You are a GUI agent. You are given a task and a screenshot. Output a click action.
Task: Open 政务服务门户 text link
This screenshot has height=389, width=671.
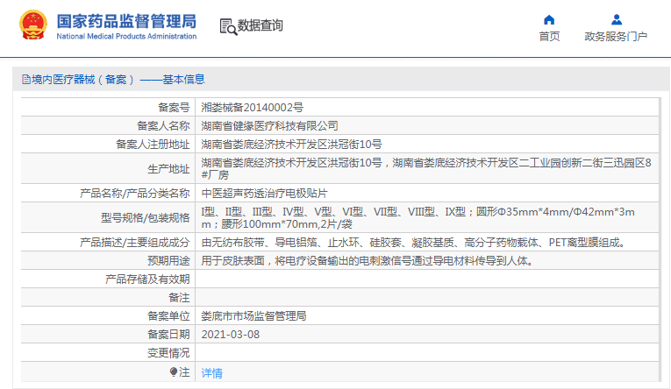point(616,37)
